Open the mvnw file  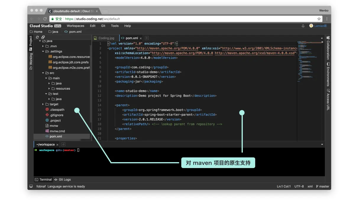52,126
